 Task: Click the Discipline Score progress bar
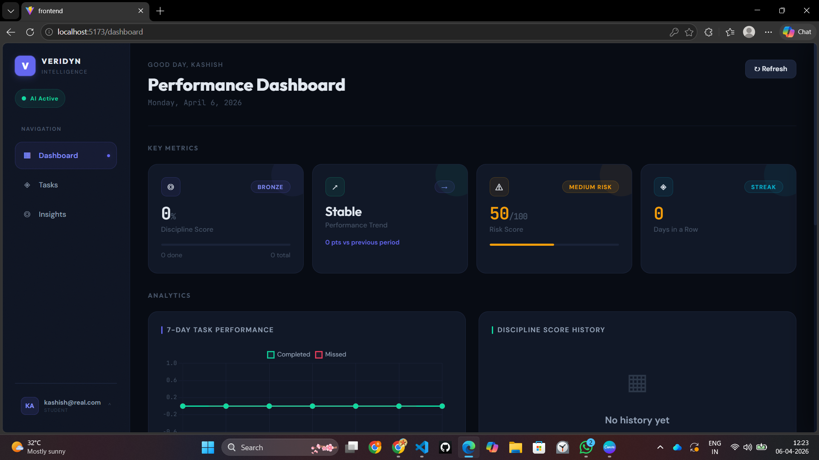[x=226, y=244]
